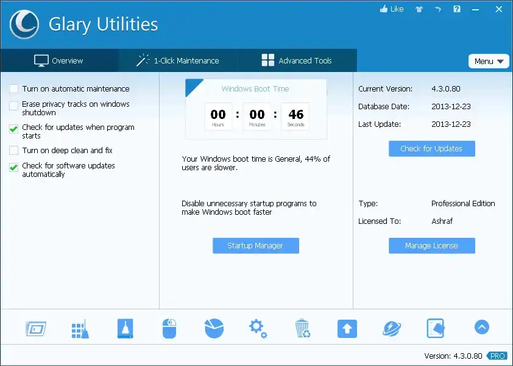Enable Turn on automatic maintenance
This screenshot has height=366, width=513.
tap(14, 88)
